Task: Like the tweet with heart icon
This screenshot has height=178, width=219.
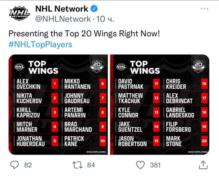Action: (x=141, y=165)
